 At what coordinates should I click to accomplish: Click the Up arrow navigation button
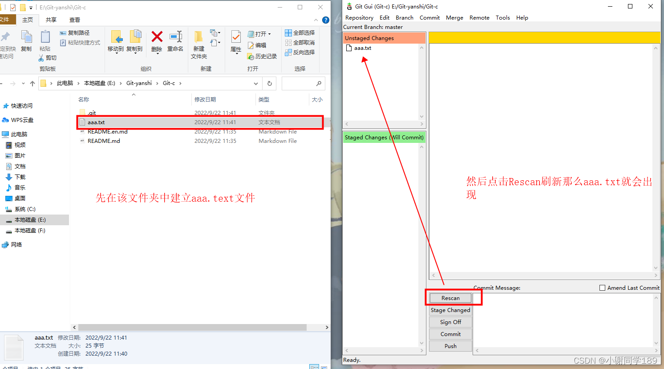pyautogui.click(x=32, y=84)
